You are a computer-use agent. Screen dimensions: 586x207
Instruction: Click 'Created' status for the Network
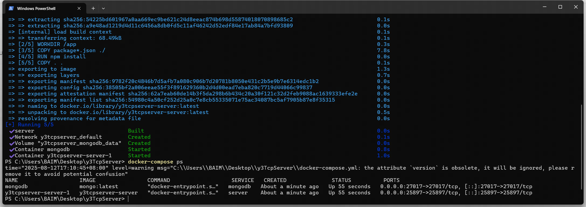139,137
